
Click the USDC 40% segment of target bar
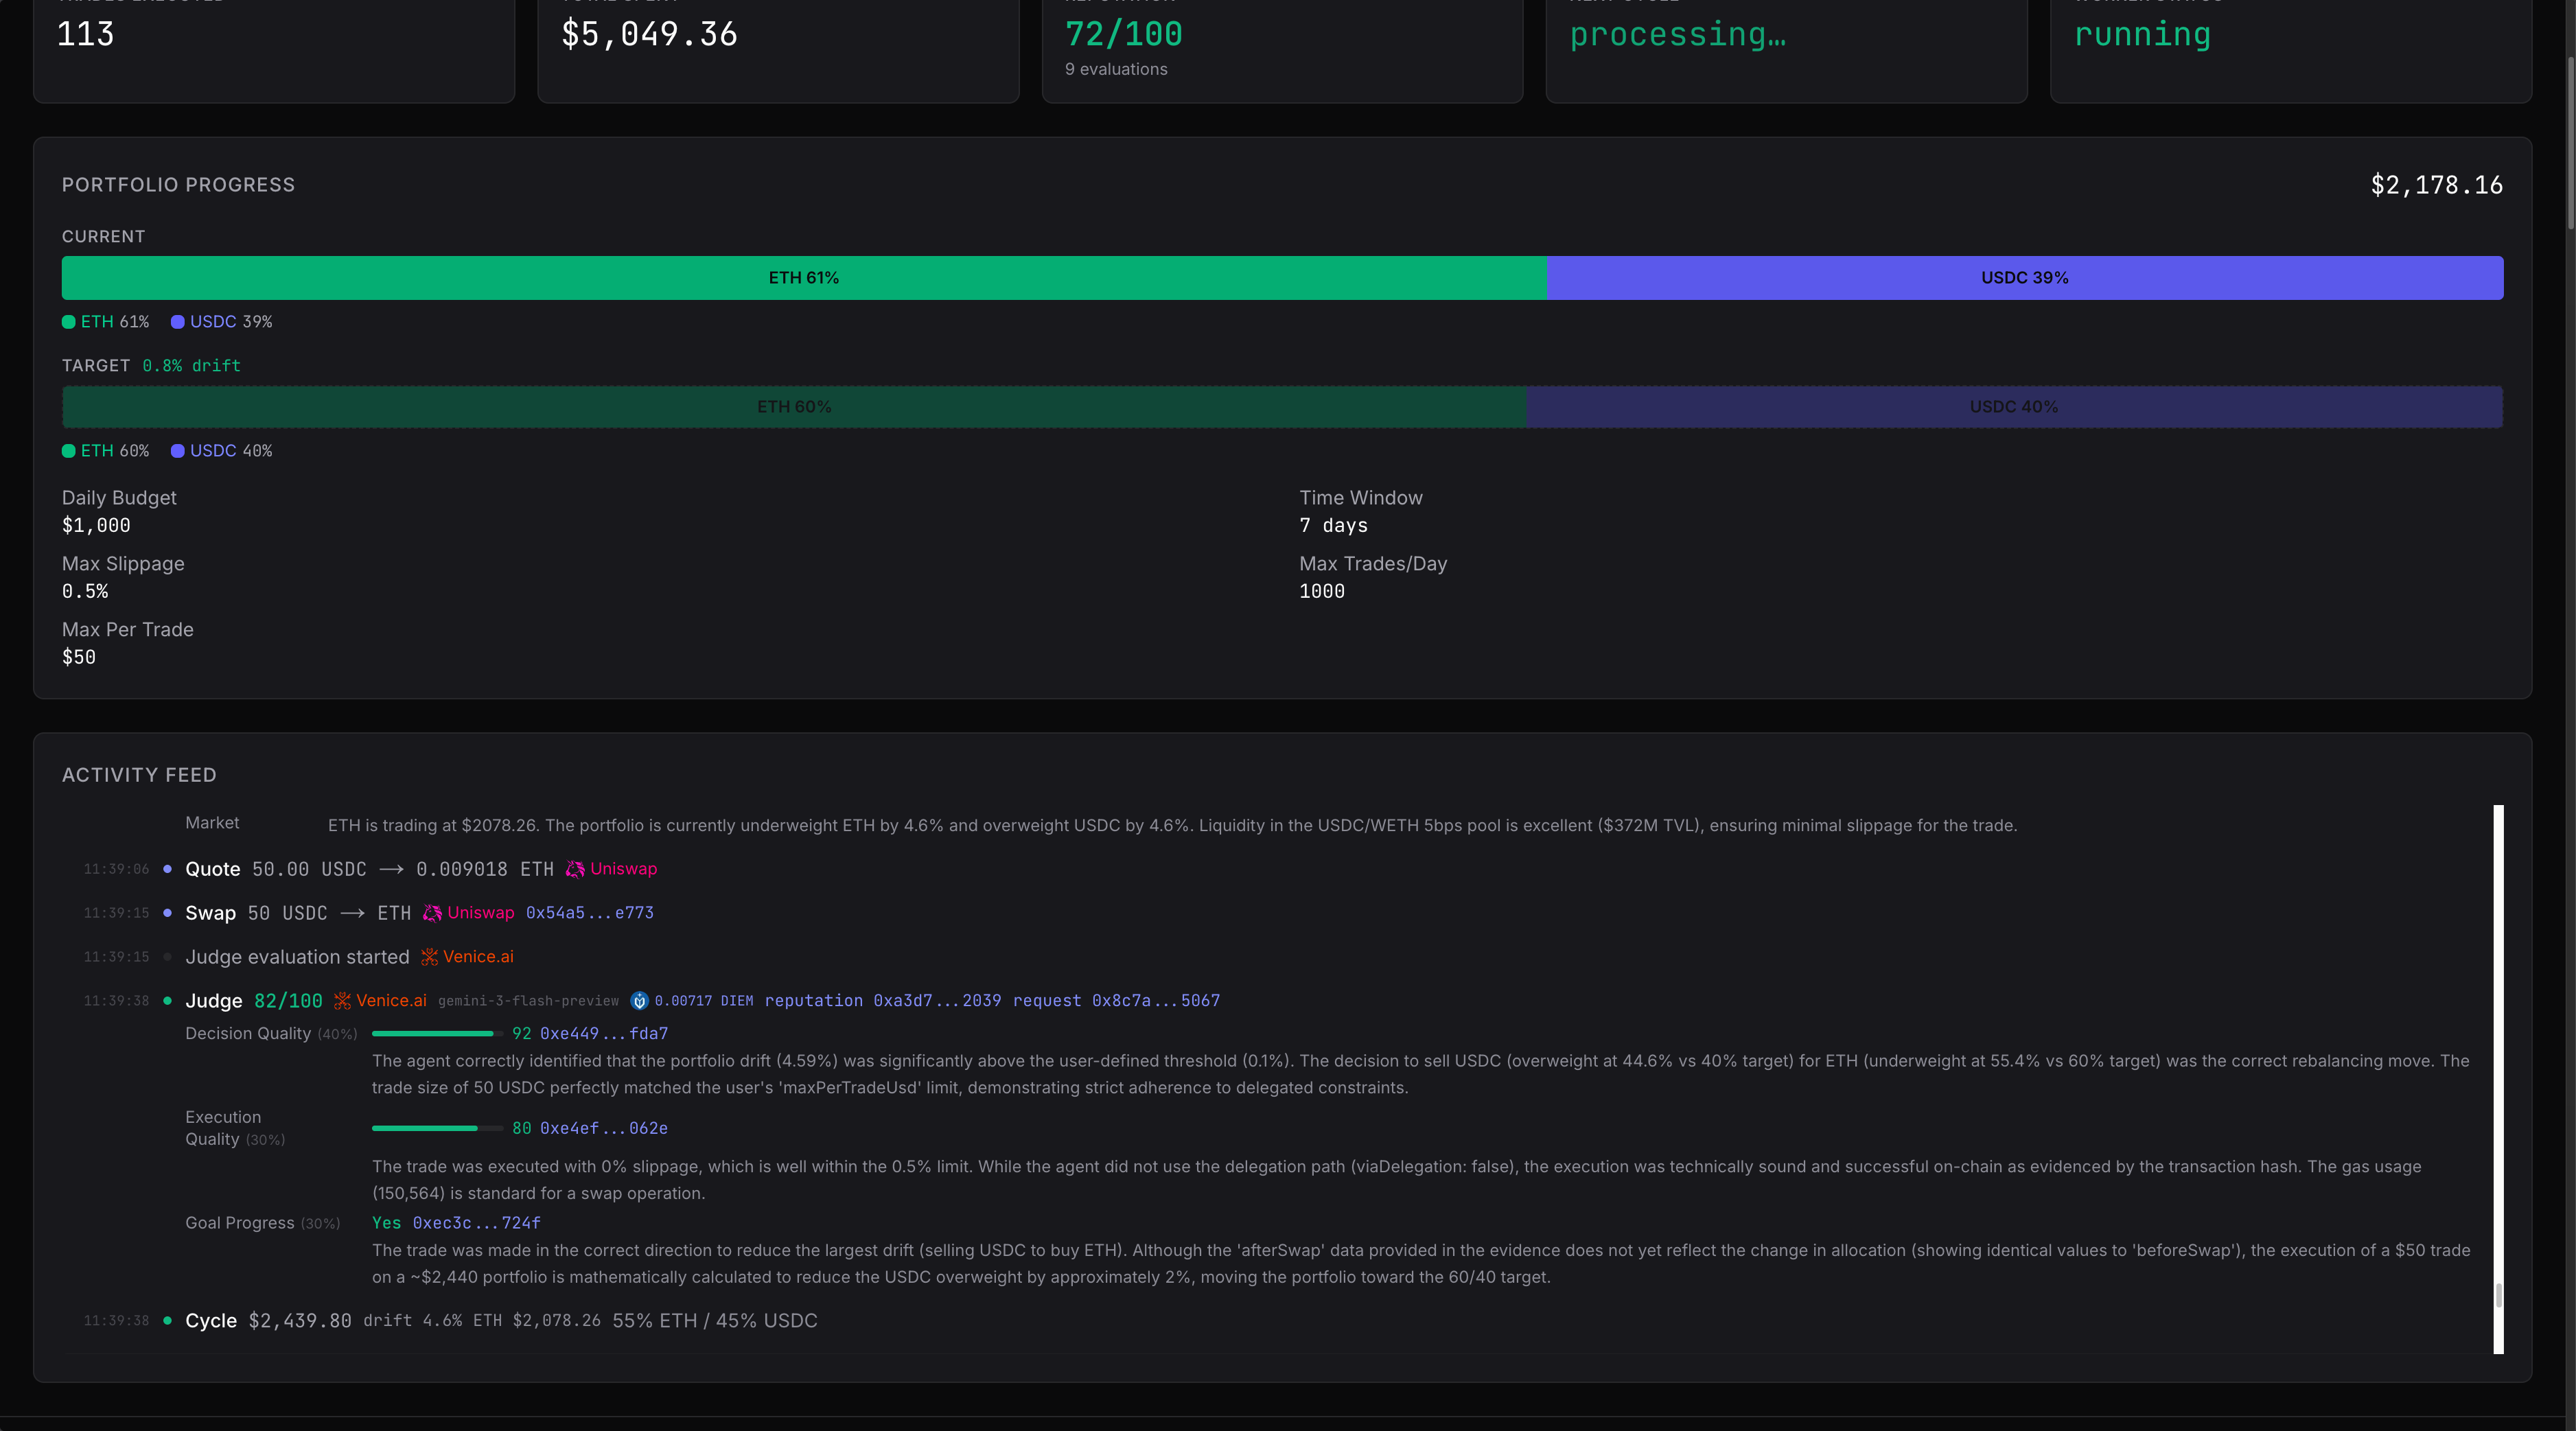pos(2015,407)
